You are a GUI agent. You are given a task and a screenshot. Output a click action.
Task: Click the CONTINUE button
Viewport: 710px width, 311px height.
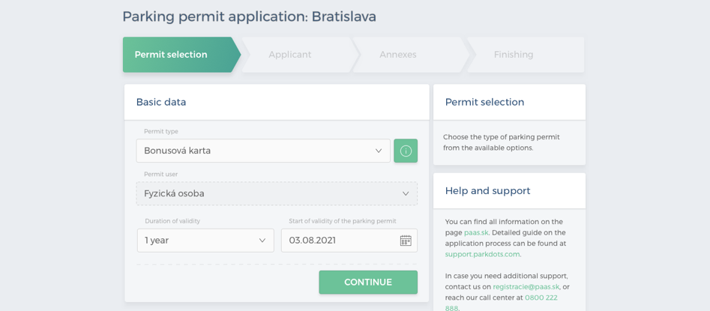point(368,282)
